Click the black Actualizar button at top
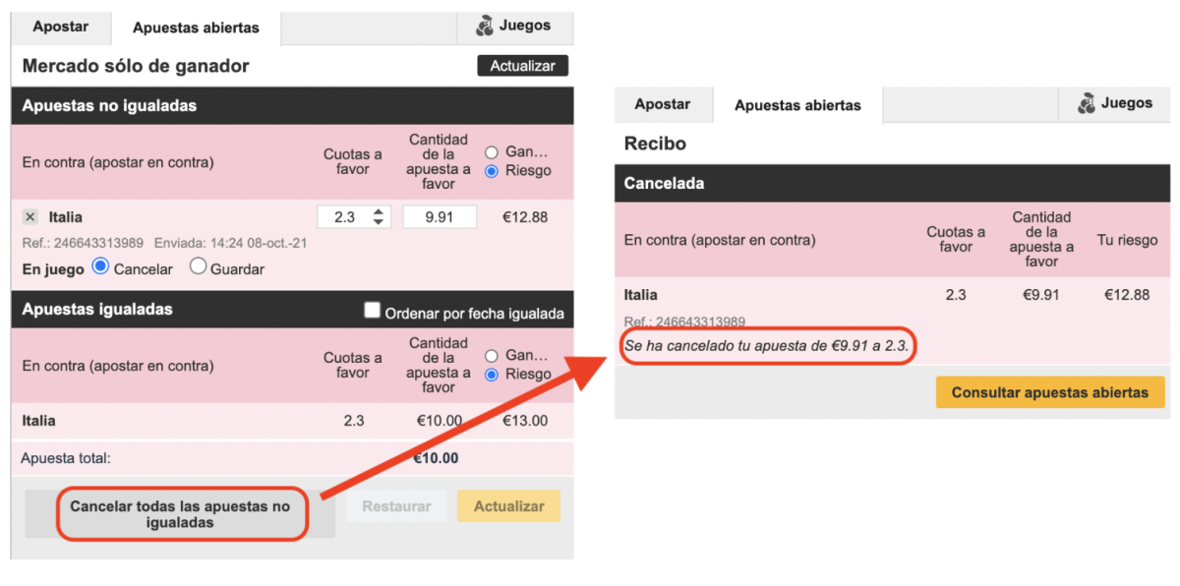 coord(523,66)
